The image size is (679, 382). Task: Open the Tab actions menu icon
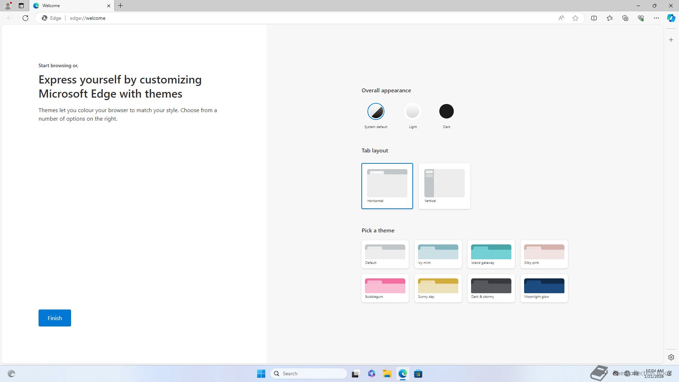coord(21,6)
